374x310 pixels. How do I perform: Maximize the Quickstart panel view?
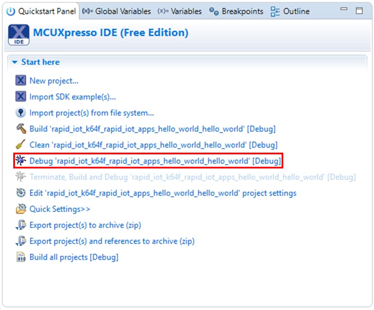pyautogui.click(x=359, y=11)
